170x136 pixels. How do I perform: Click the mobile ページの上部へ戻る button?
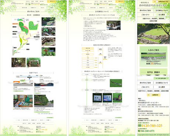161,78
